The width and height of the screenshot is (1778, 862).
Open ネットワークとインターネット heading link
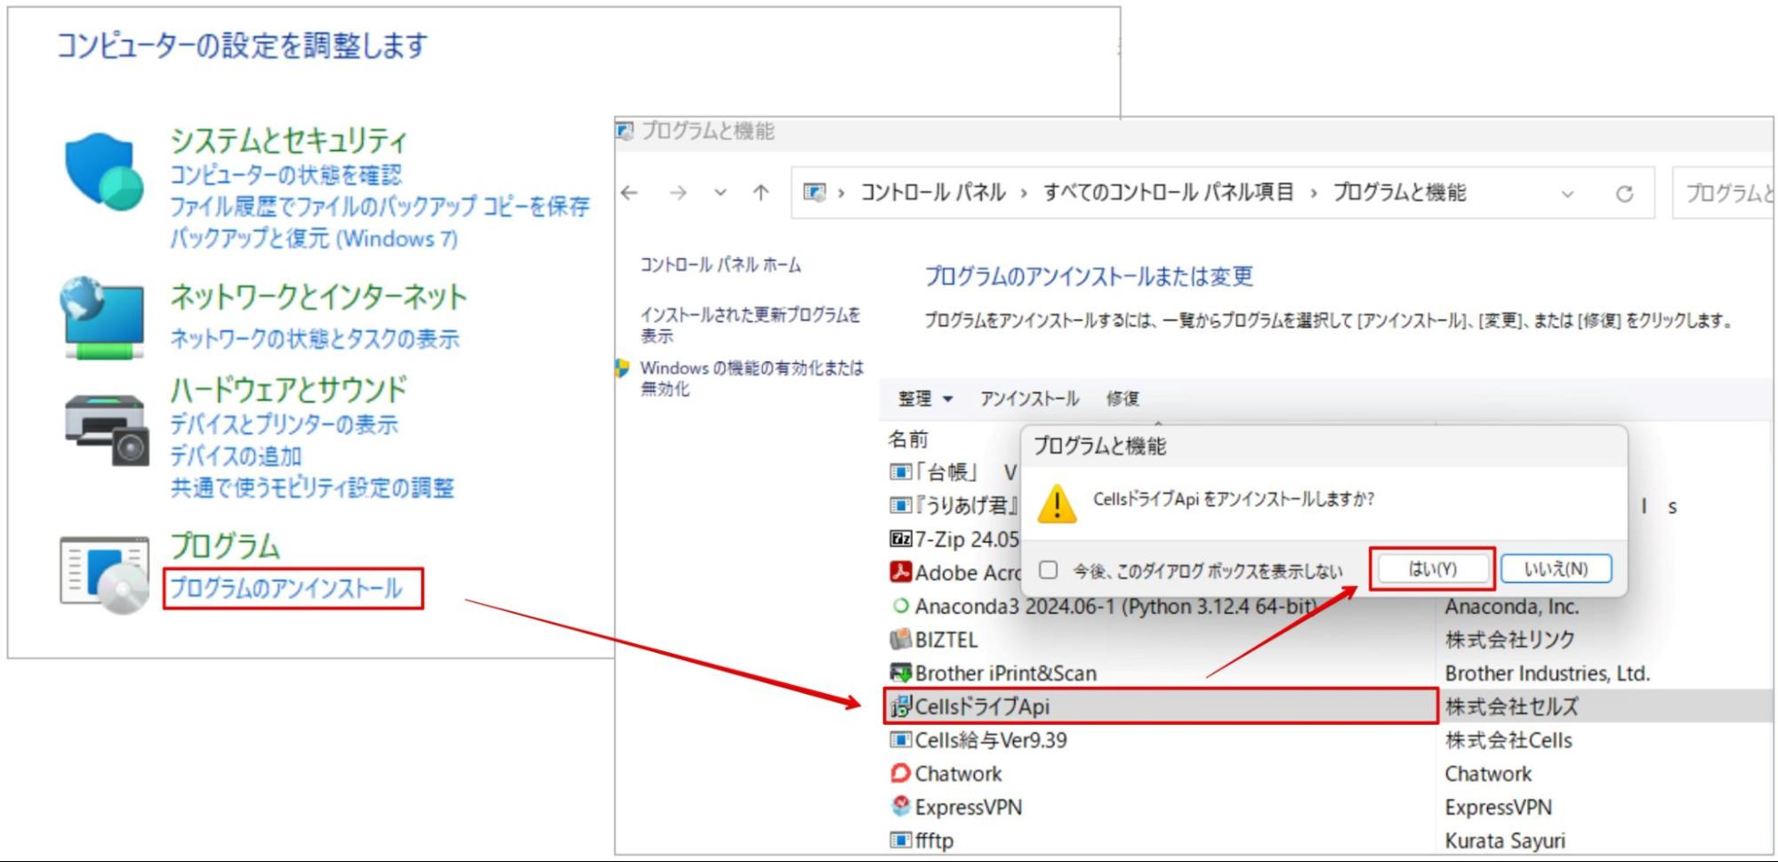(x=318, y=296)
